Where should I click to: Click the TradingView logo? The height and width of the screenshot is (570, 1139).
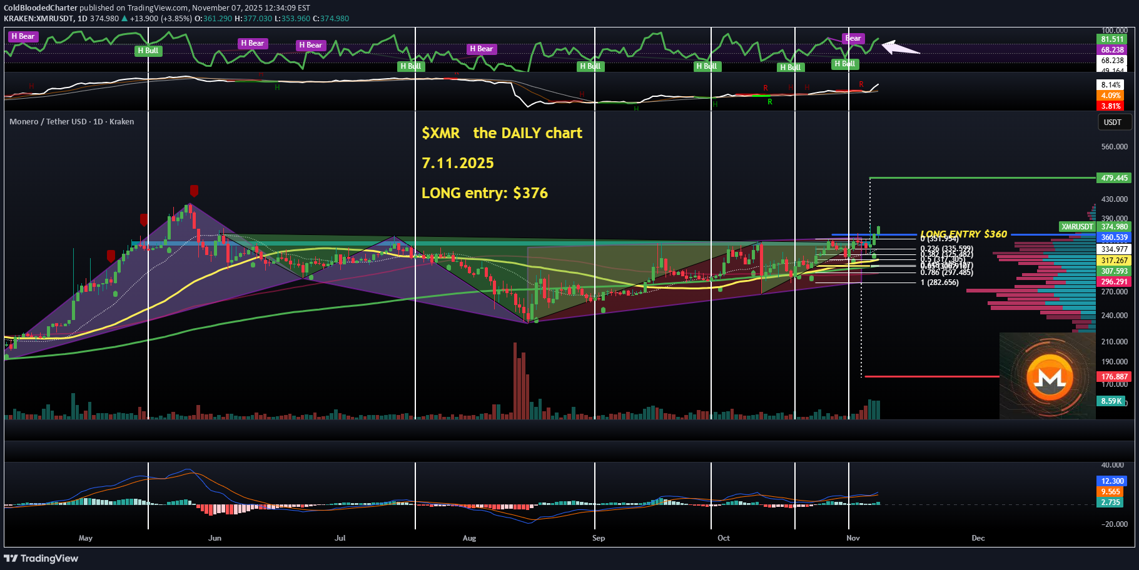[41, 558]
